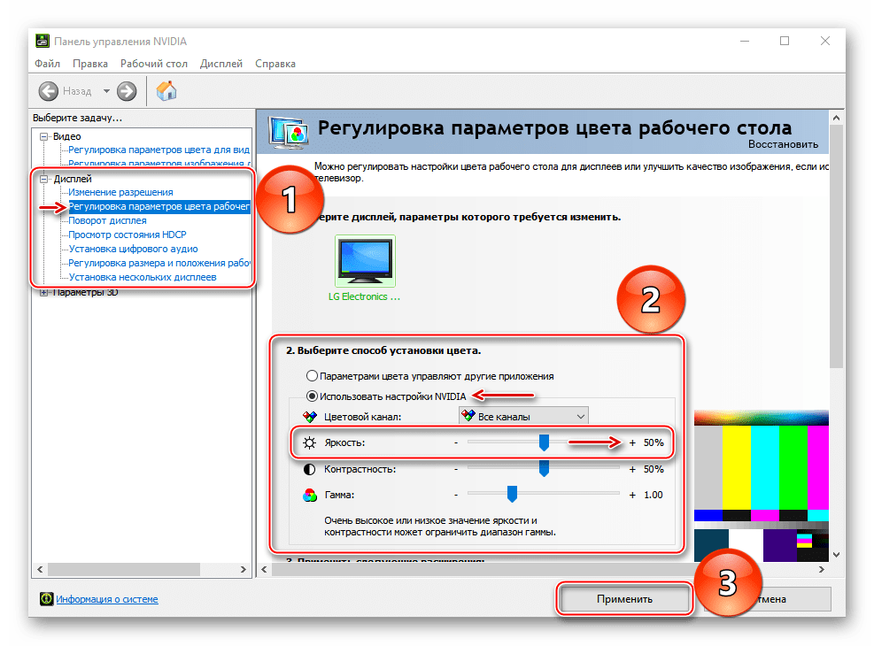874x646 pixels.
Task: Click the contrast half-circle icon
Action: coord(309,470)
